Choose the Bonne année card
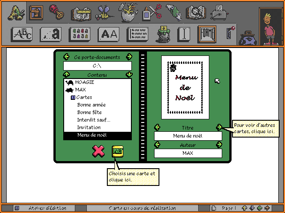Viewport: 285px width, 213px height. pyautogui.click(x=91, y=105)
